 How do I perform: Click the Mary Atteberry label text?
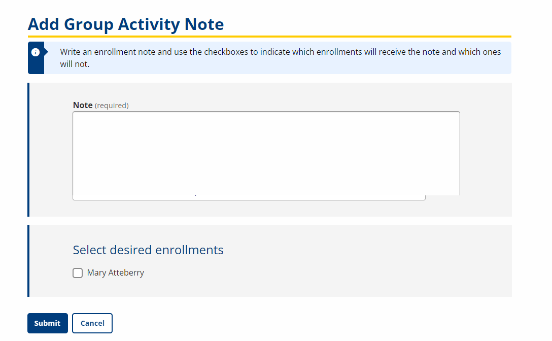click(116, 273)
